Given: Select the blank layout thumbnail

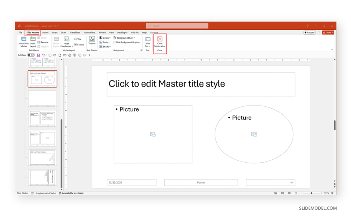Looking at the screenshot, I should click(42, 99).
